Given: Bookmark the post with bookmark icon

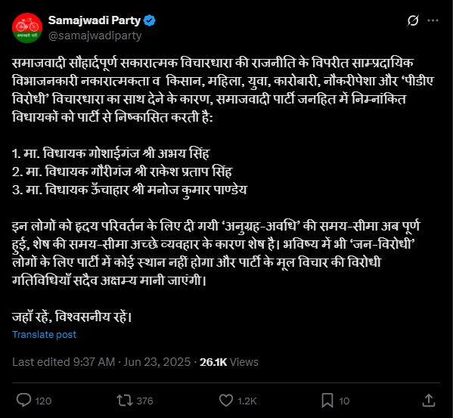Looking at the screenshot, I should (x=327, y=401).
